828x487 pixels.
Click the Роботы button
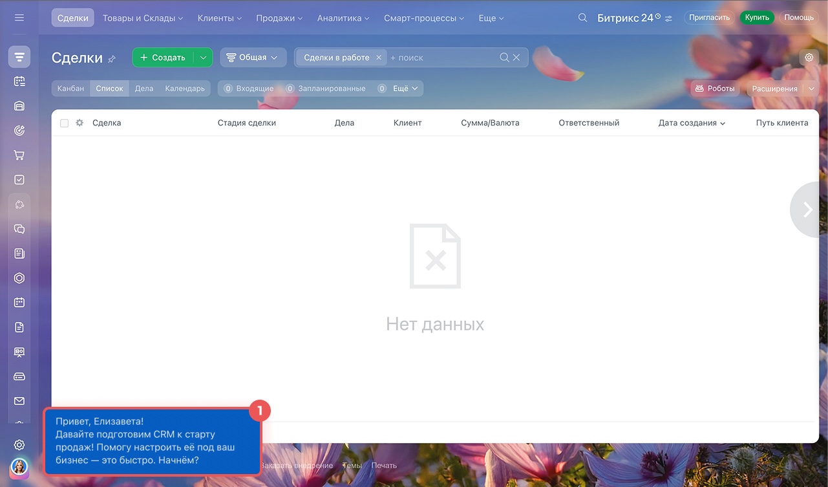714,89
